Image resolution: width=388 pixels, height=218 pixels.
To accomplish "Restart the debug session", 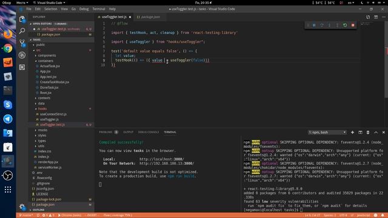I will pyautogui.click(x=345, y=25).
